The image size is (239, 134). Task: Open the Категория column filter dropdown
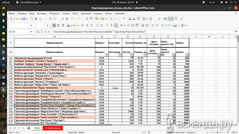tap(120, 55)
